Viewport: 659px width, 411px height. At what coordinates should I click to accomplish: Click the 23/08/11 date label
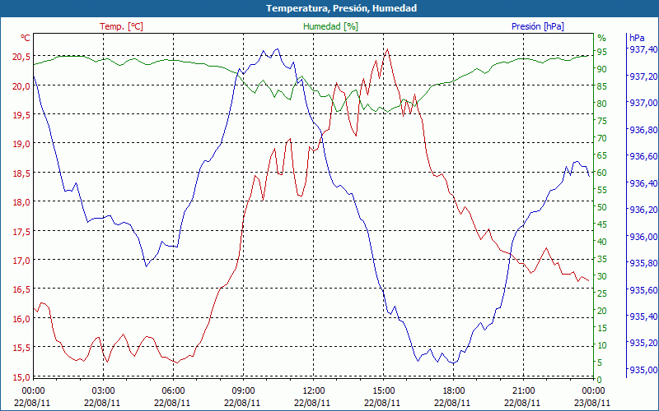[592, 403]
